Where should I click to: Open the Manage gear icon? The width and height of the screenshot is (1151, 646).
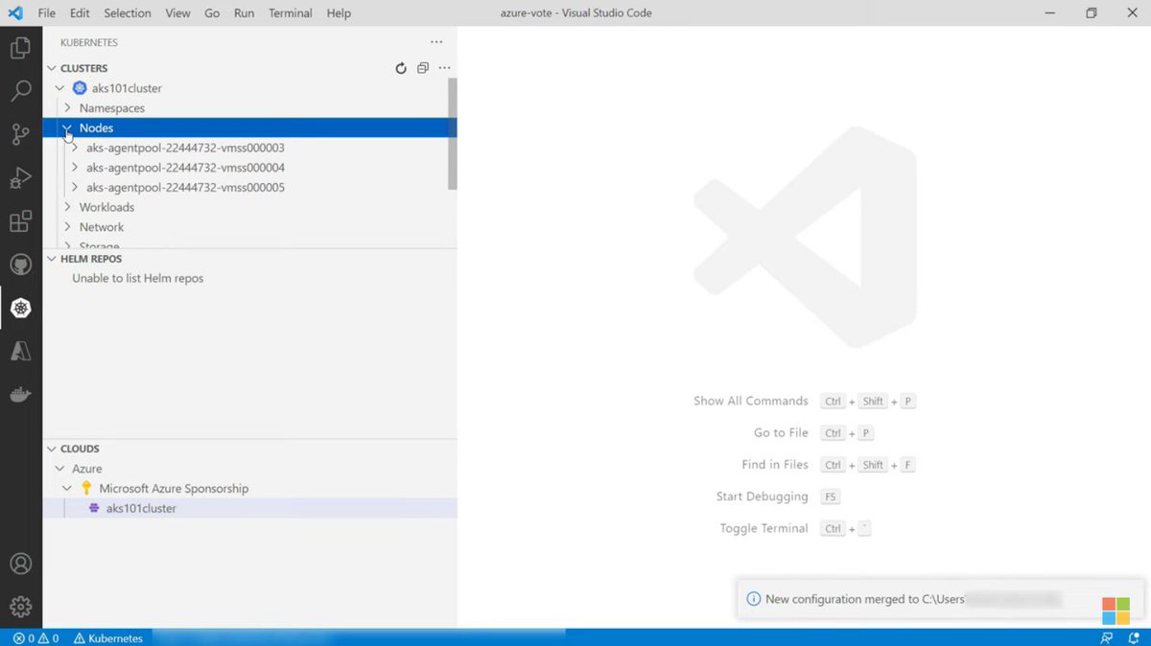click(x=20, y=607)
